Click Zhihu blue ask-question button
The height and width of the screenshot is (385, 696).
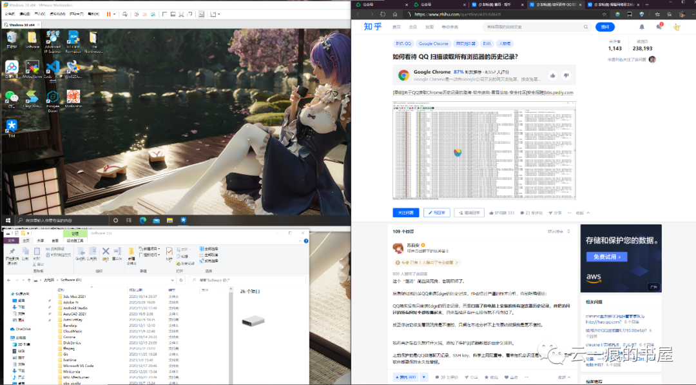tap(604, 26)
